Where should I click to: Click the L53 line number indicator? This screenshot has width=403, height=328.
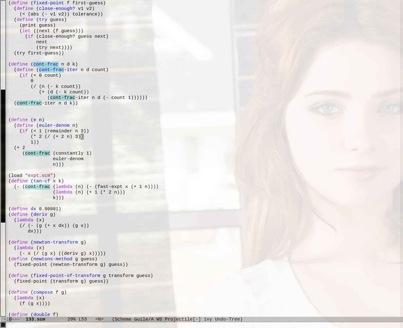click(x=83, y=319)
